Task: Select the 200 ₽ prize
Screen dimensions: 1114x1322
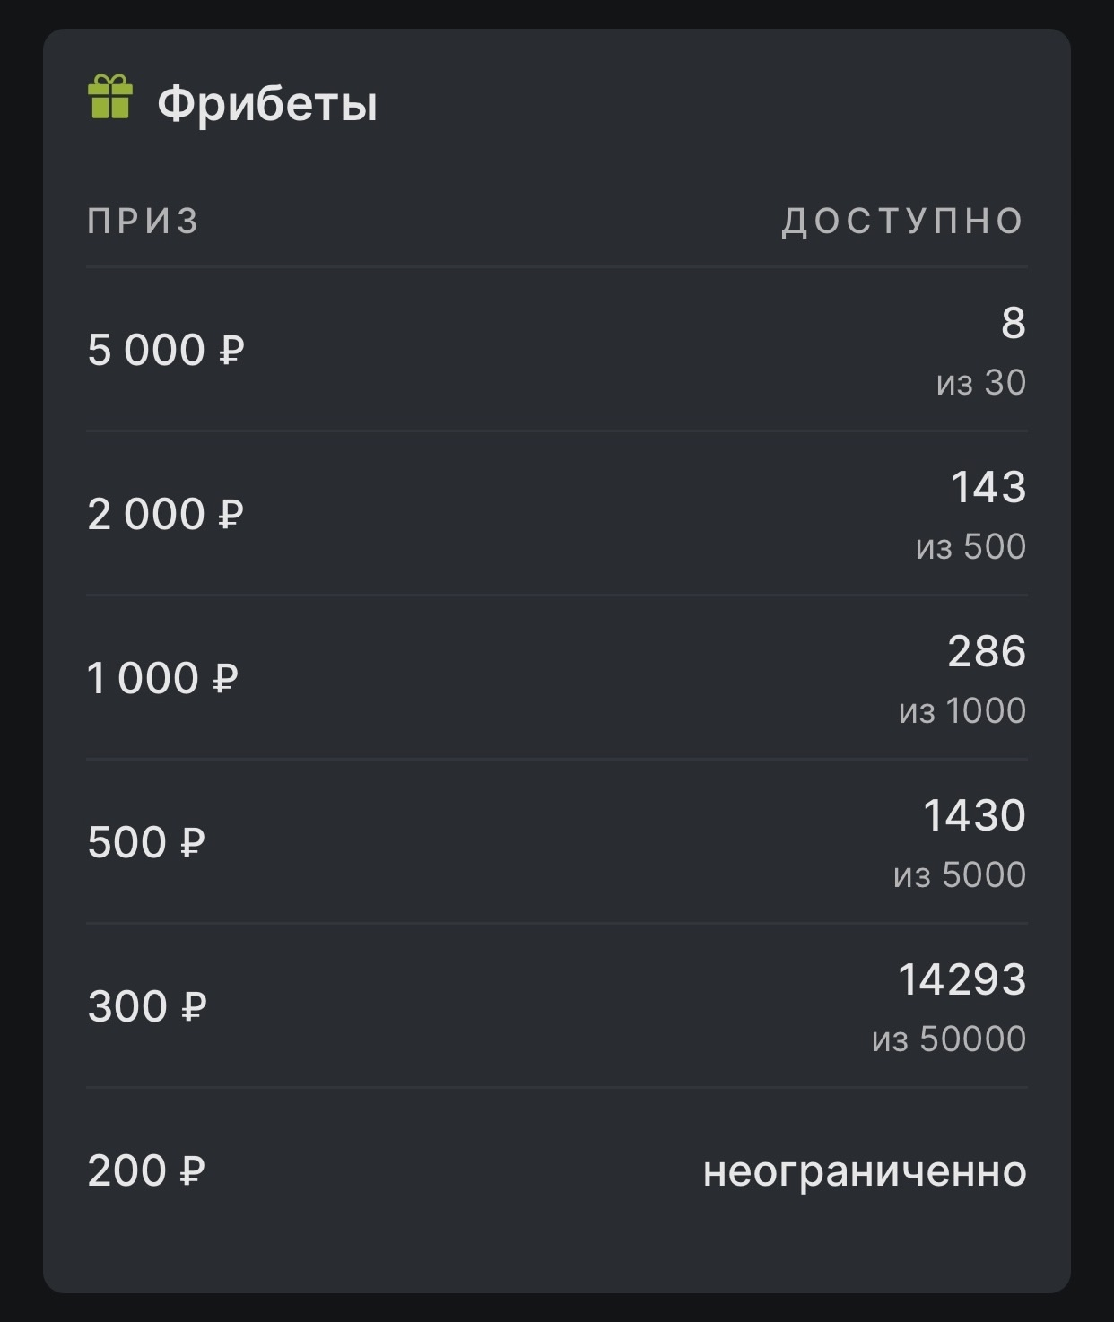Action: coord(146,1170)
